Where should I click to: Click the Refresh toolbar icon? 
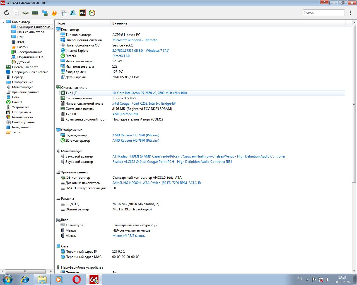[7, 13]
